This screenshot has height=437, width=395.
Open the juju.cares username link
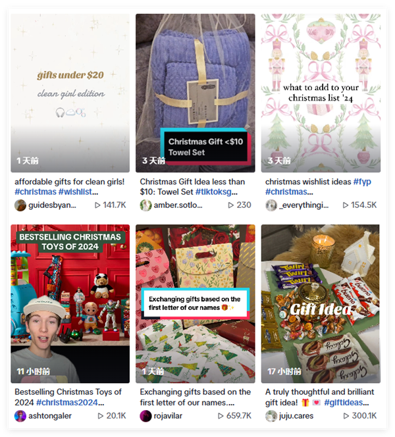(x=296, y=416)
